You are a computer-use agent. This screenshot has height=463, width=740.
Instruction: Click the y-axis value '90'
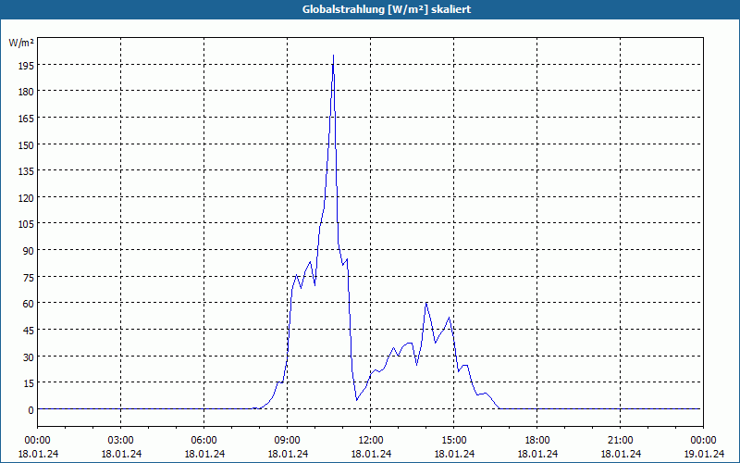(29, 251)
